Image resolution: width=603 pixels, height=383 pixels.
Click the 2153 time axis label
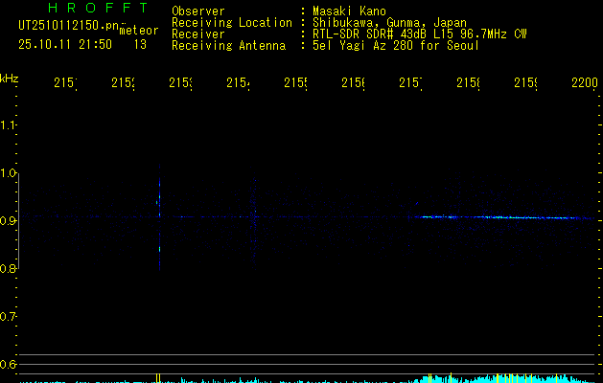click(x=180, y=82)
